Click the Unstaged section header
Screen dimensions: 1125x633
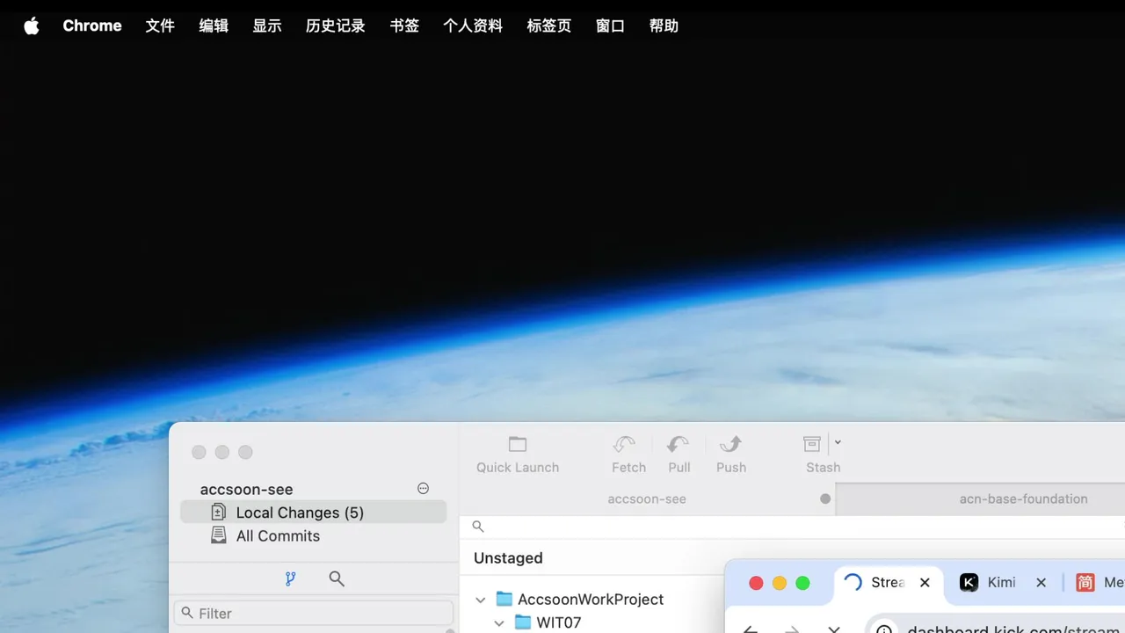coord(508,558)
